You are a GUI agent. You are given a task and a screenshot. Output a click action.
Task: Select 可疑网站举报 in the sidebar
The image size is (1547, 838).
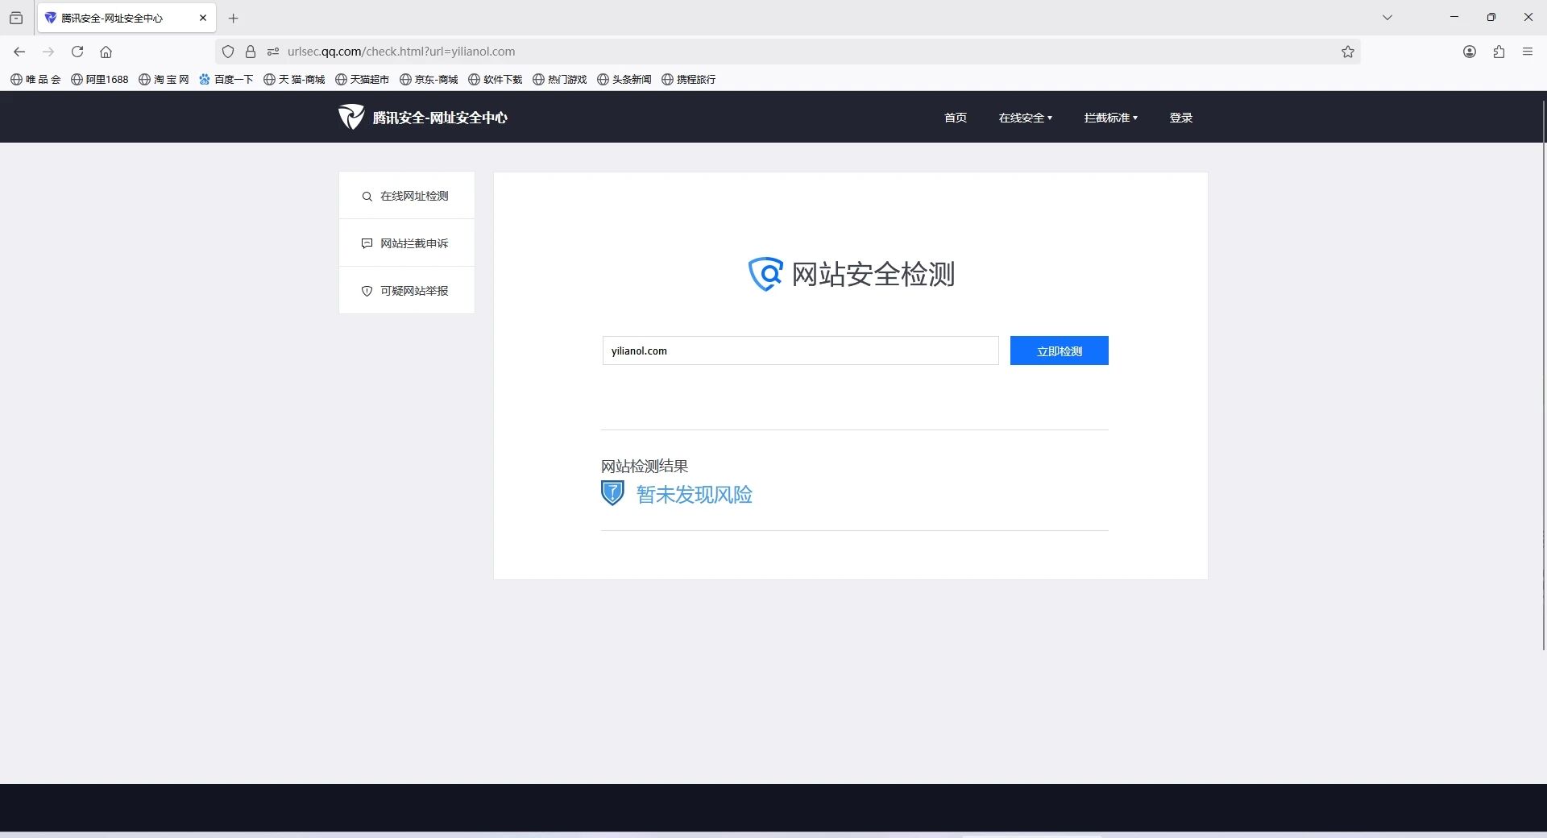[407, 291]
